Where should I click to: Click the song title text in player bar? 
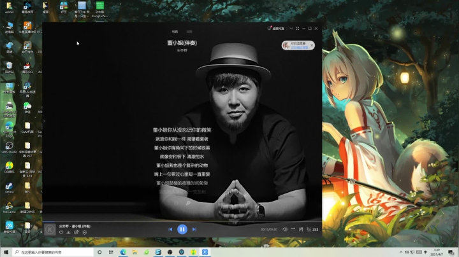pos(75,226)
